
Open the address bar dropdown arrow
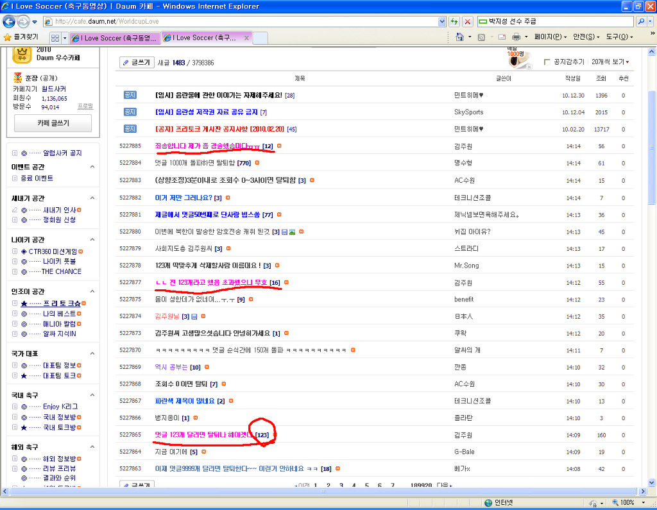click(x=441, y=21)
